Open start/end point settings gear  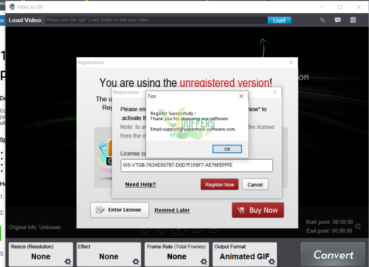point(358,226)
